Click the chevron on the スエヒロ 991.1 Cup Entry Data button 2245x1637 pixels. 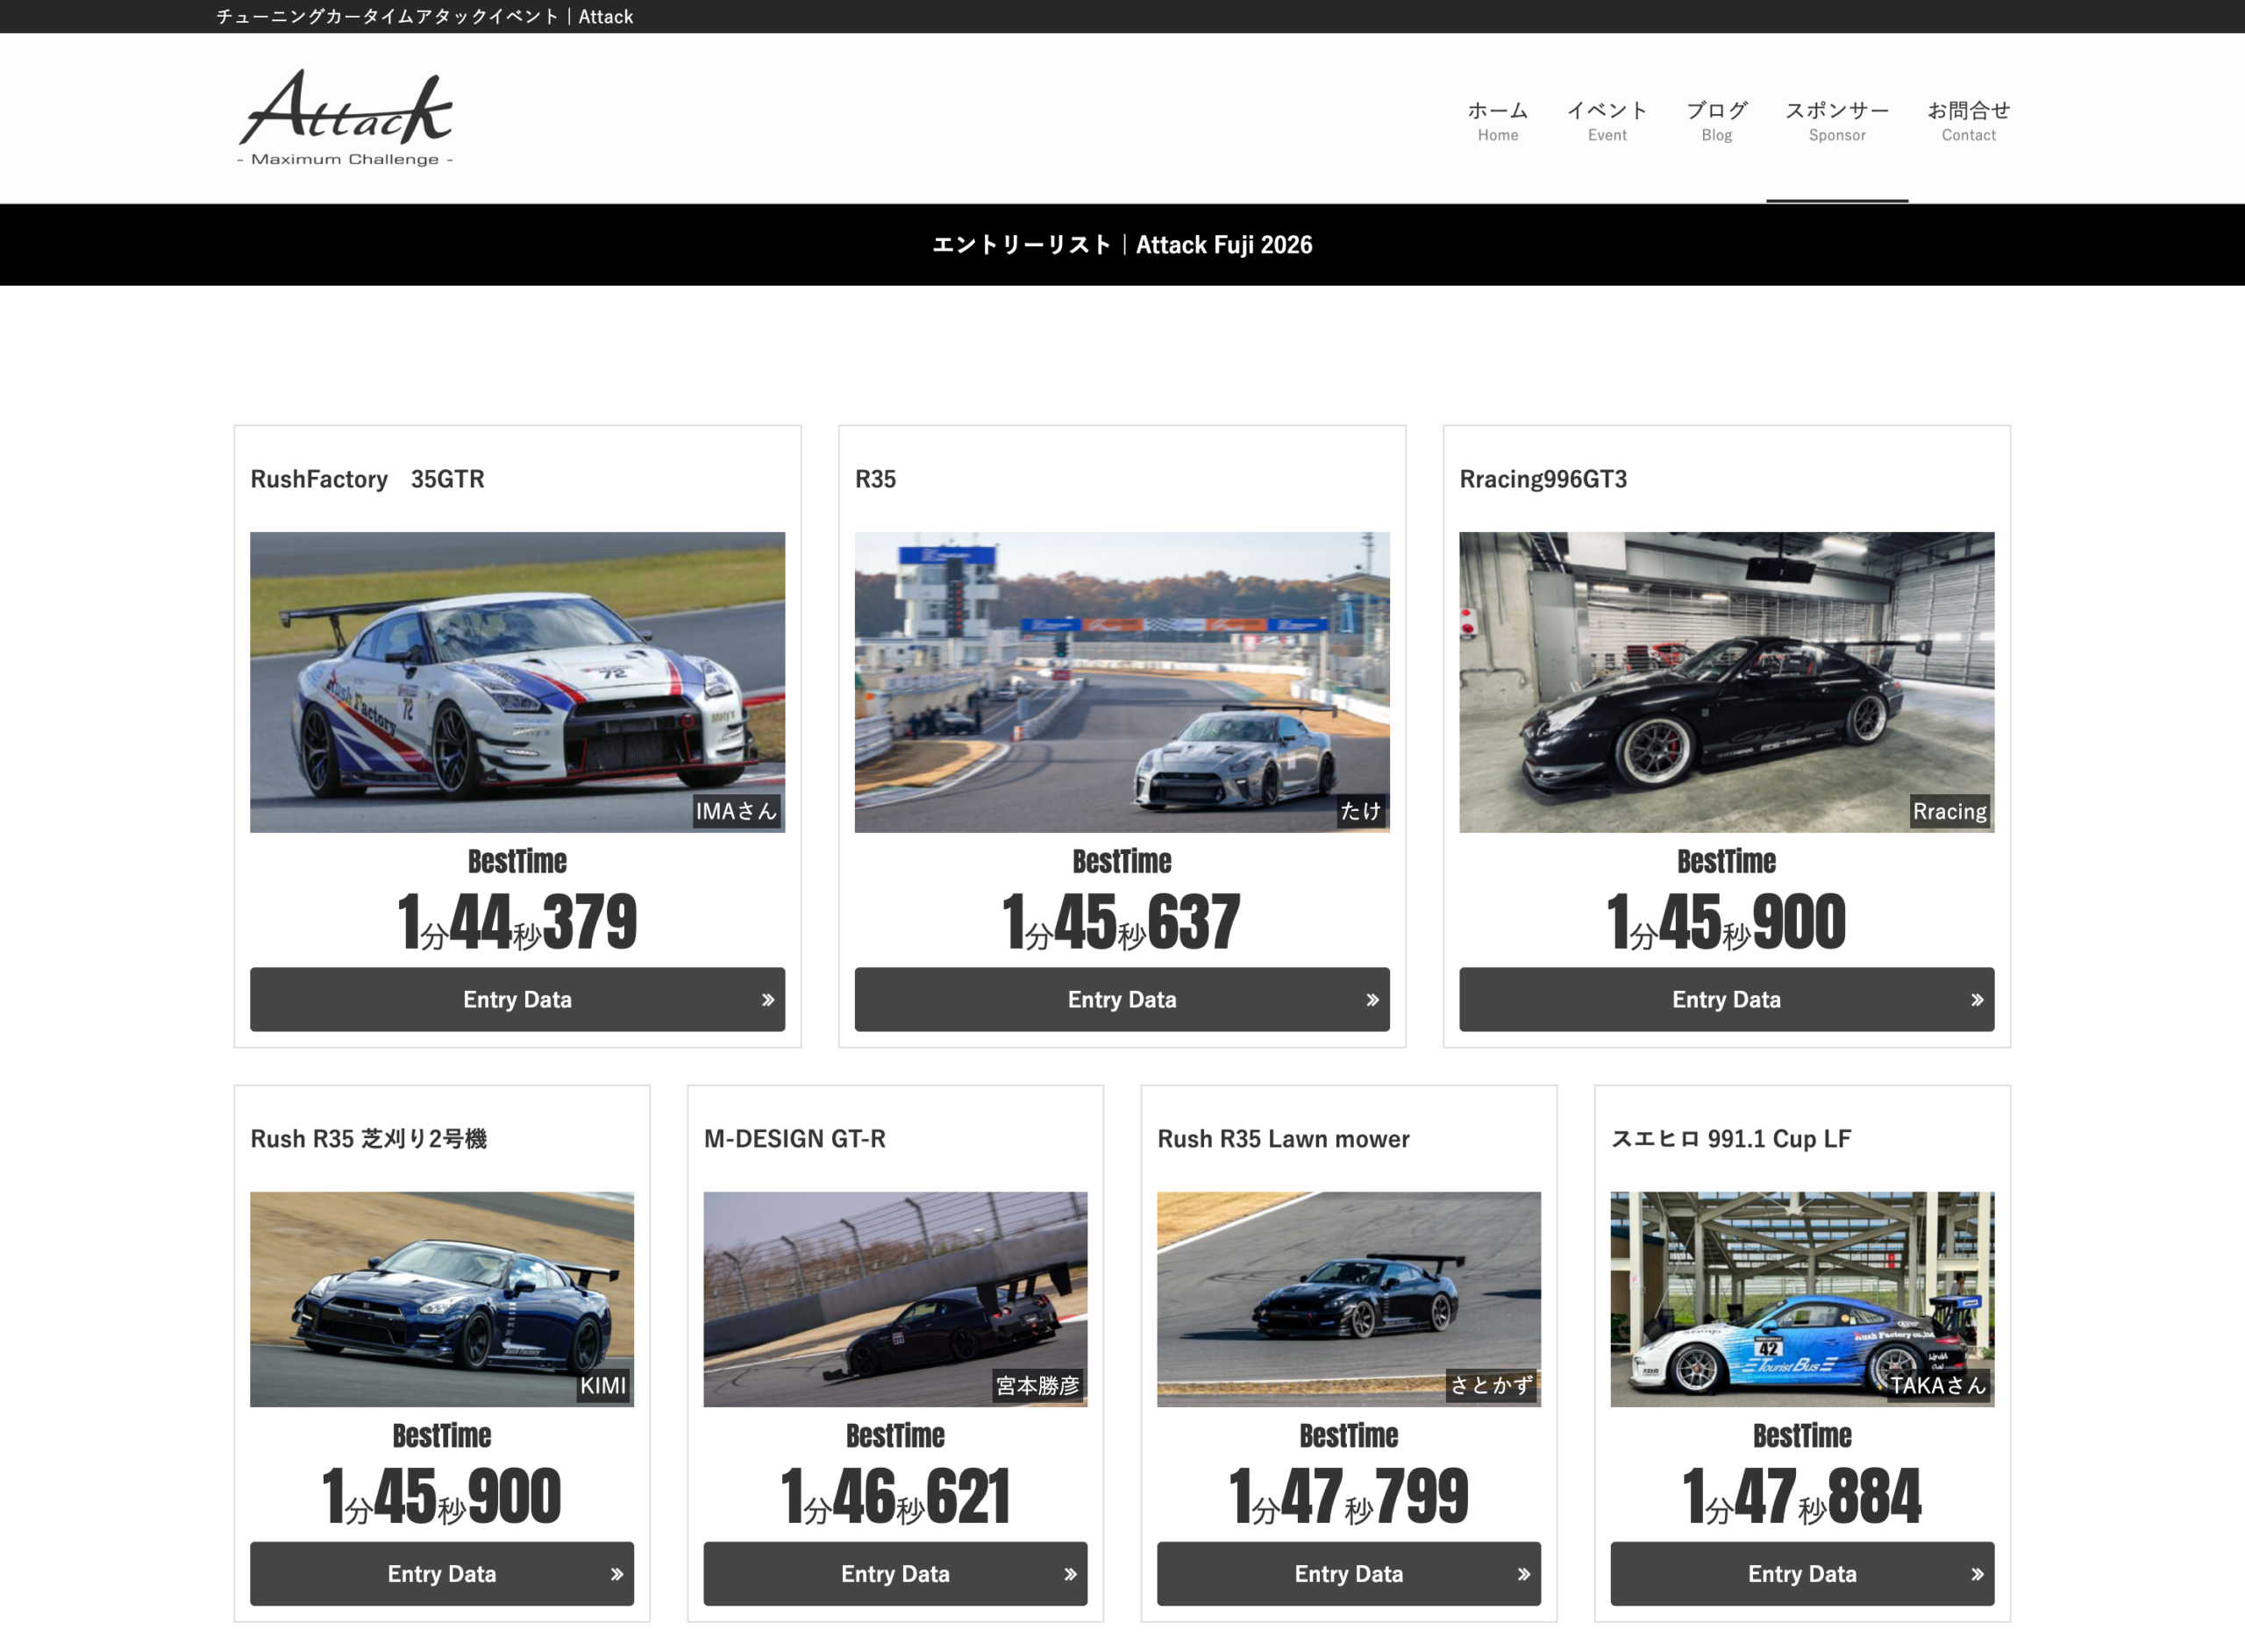pyautogui.click(x=1977, y=1574)
